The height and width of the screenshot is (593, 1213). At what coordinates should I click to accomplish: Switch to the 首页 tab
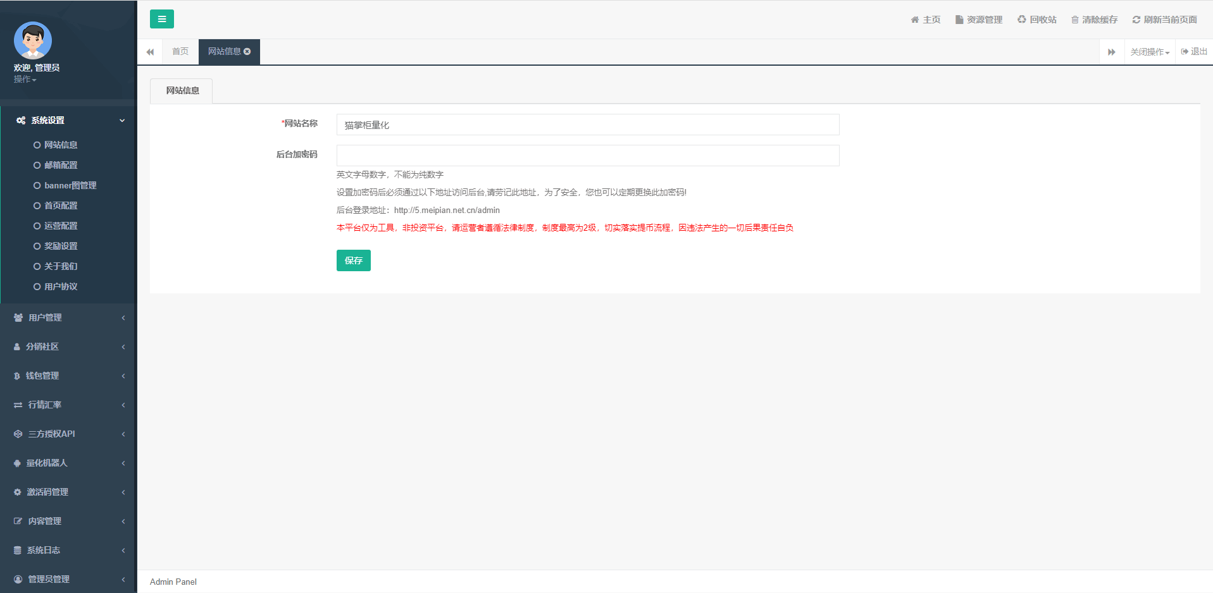tap(180, 52)
